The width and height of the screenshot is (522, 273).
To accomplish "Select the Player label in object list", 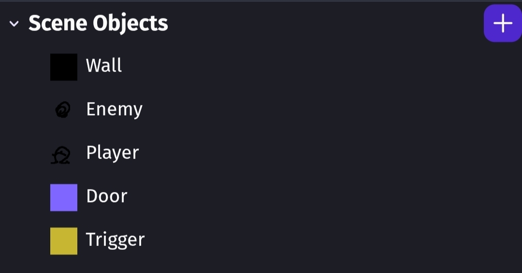I will click(x=112, y=153).
